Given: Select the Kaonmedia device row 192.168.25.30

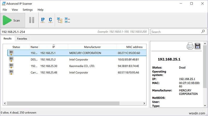Looking at the screenshot, I should pyautogui.click(x=78, y=66).
